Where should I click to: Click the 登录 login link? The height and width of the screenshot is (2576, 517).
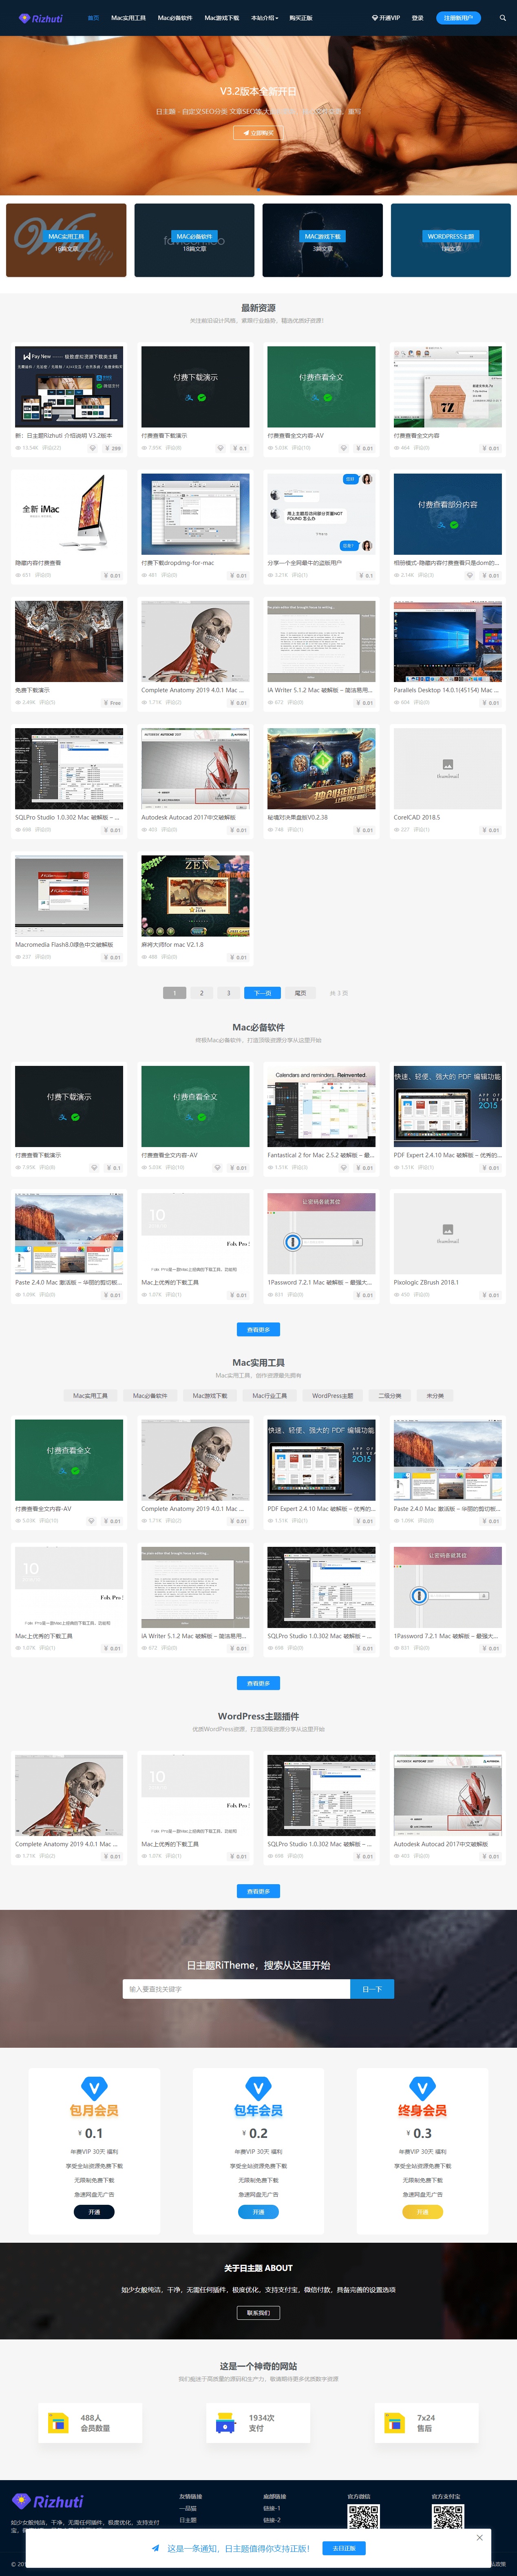tap(418, 18)
